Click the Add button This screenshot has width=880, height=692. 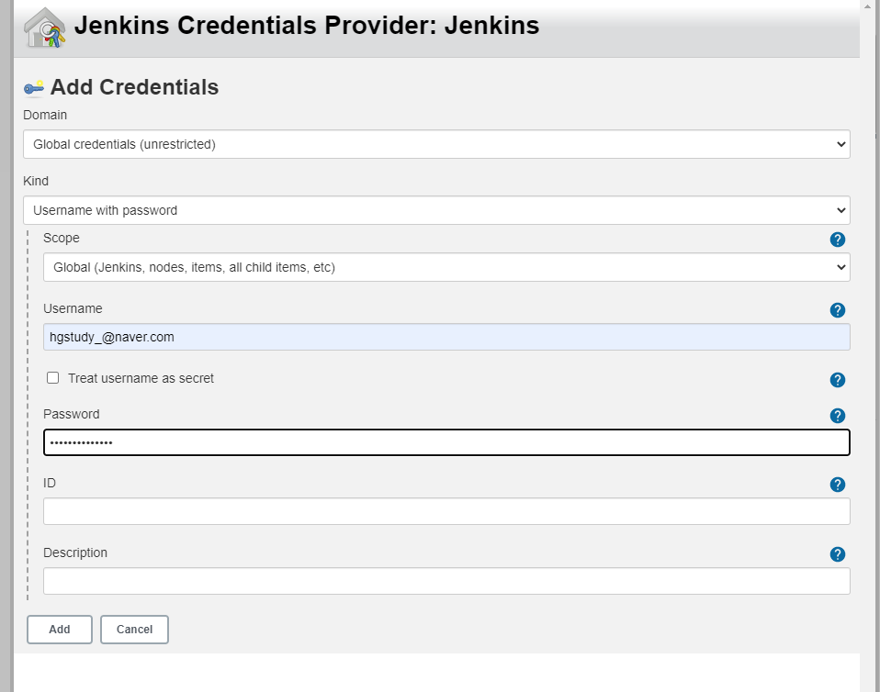[x=60, y=630]
